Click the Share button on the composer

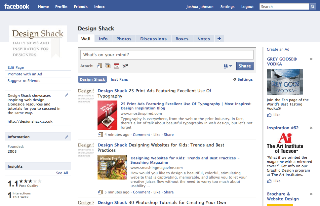point(245,66)
